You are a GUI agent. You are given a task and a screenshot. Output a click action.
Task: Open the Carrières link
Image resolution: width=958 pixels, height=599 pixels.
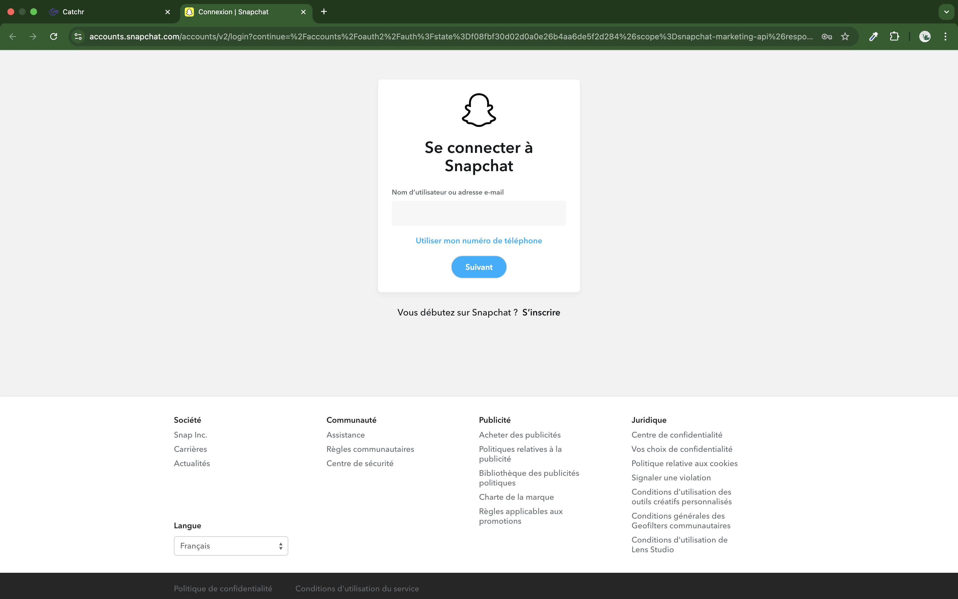190,449
